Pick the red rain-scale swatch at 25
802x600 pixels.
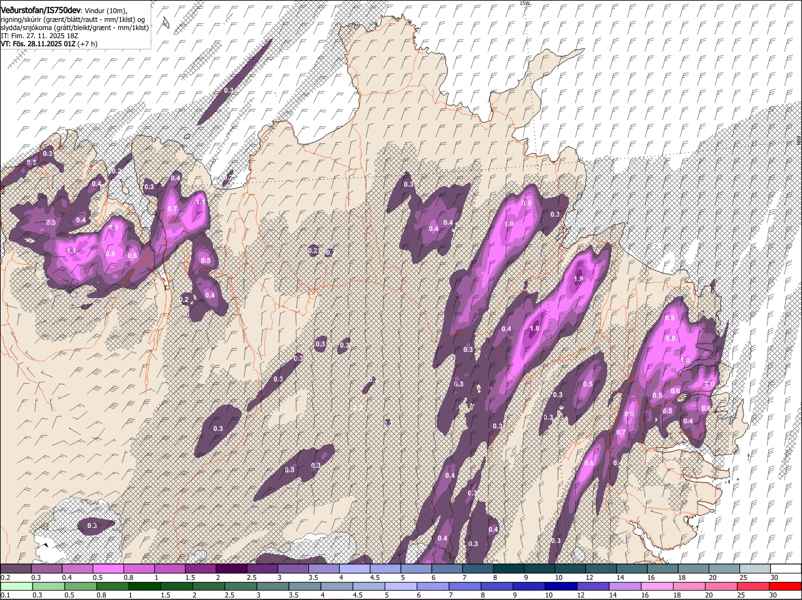(x=754, y=586)
